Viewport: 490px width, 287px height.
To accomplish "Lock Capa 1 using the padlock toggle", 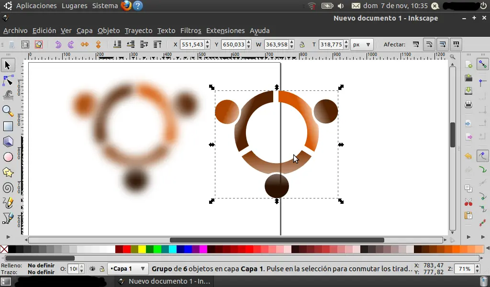I will (x=102, y=269).
